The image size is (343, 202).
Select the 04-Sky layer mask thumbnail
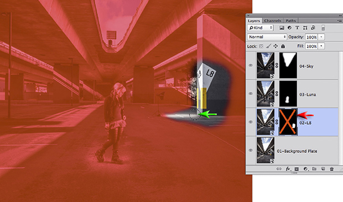coord(288,65)
